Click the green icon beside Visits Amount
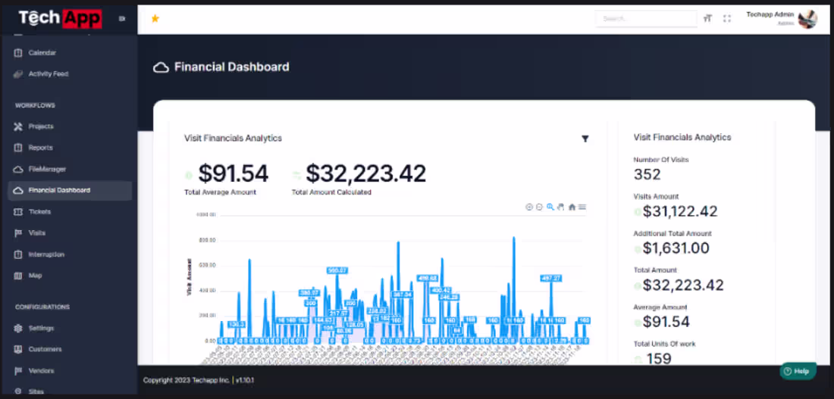This screenshot has height=399, width=834. 637,212
